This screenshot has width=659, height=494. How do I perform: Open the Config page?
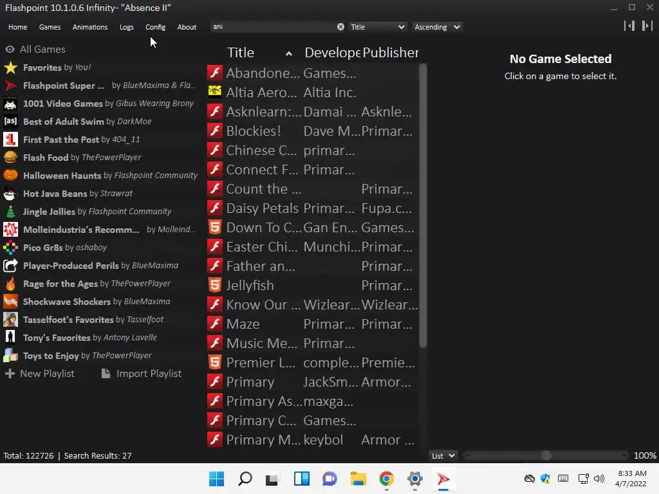pyautogui.click(x=156, y=27)
